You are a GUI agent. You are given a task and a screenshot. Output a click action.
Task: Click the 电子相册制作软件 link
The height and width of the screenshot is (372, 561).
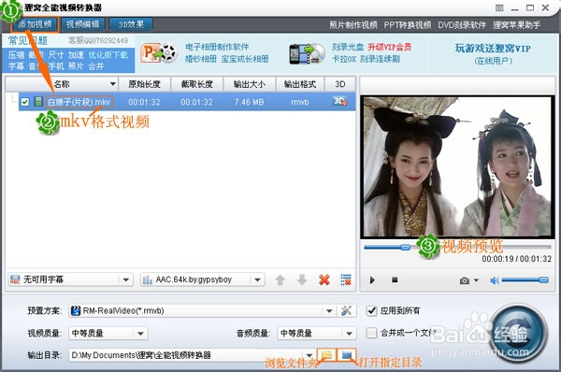(x=217, y=47)
